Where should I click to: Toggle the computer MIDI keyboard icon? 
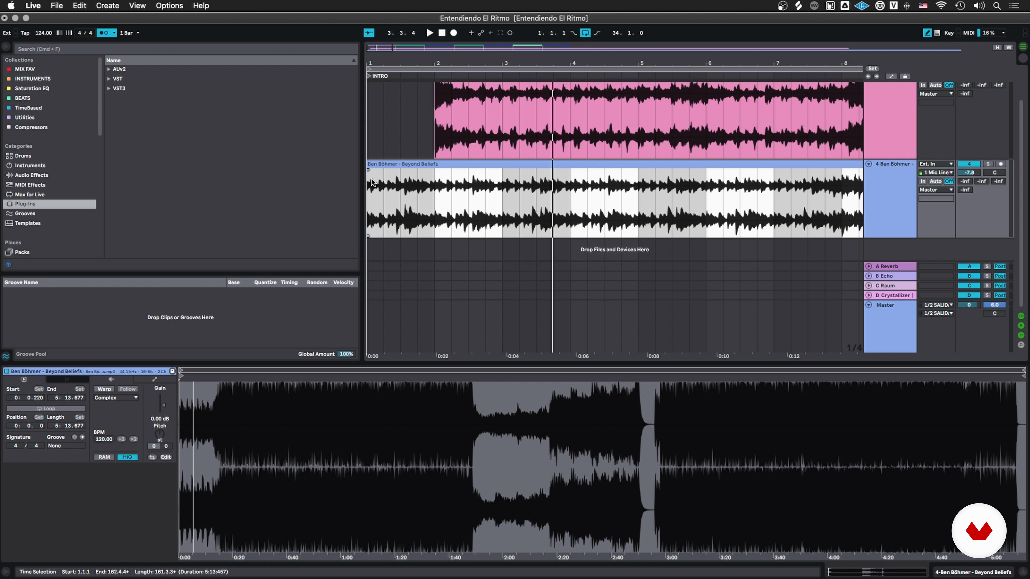click(937, 33)
